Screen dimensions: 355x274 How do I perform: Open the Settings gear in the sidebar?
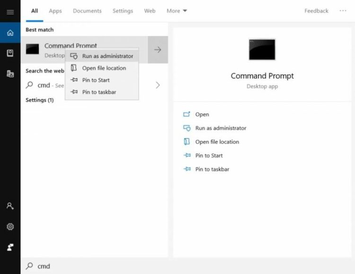point(10,227)
